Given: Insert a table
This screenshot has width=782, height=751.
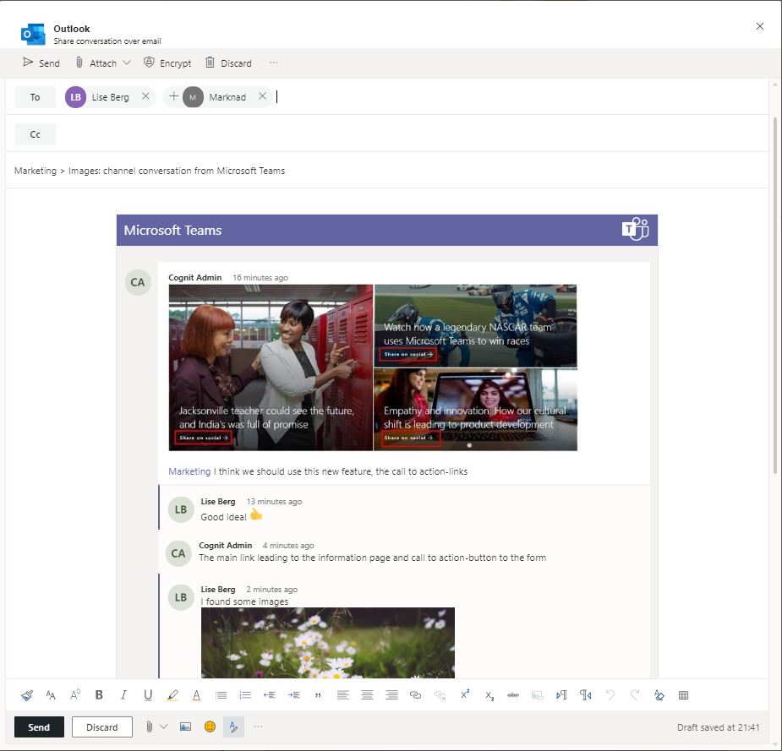Looking at the screenshot, I should coord(683,694).
